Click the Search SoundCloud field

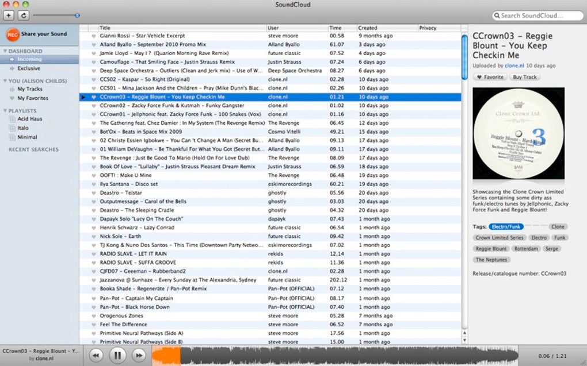(538, 16)
